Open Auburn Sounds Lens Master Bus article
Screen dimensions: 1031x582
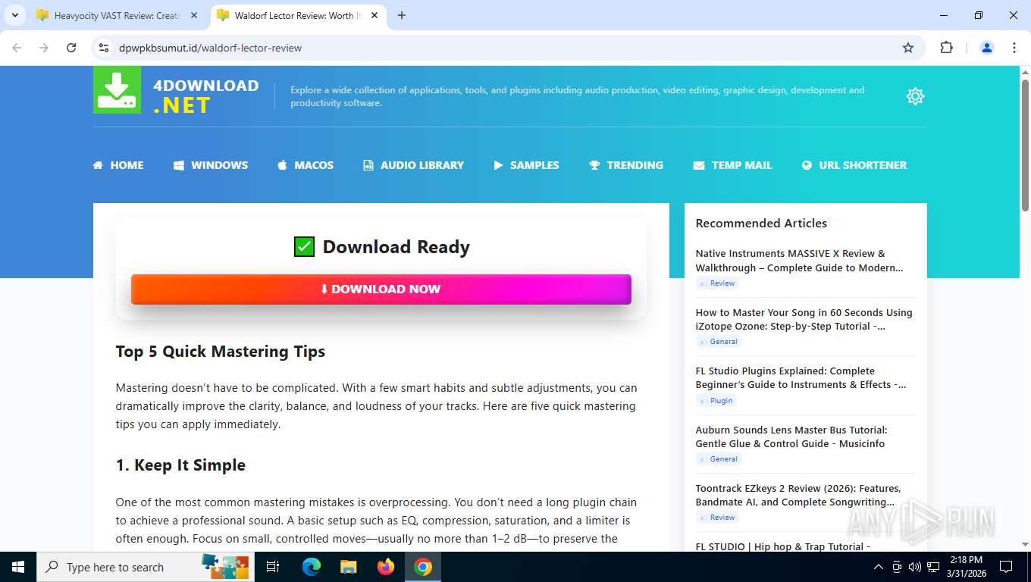point(791,436)
